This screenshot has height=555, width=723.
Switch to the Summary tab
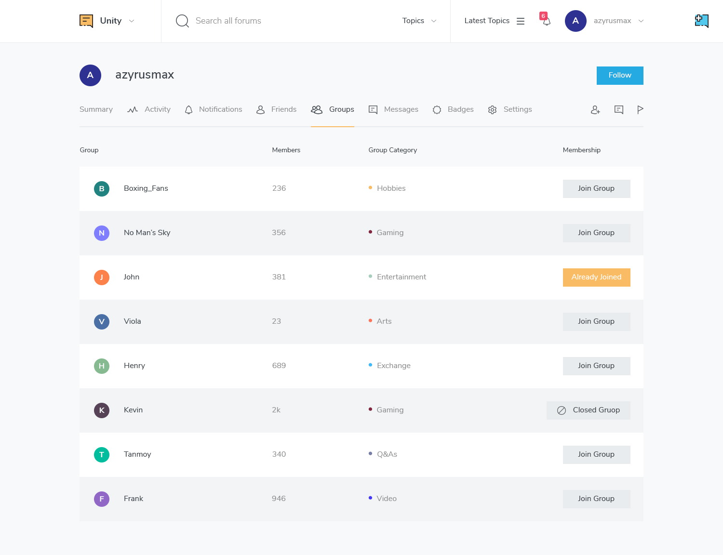coord(96,109)
